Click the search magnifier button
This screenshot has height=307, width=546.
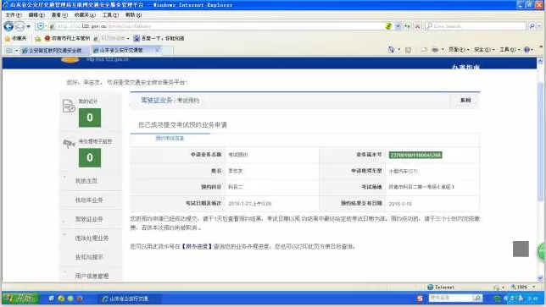pyautogui.click(x=532, y=26)
